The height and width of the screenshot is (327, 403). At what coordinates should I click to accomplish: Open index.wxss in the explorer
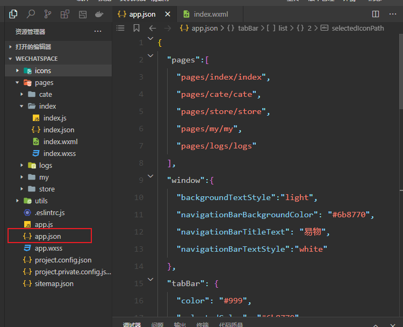point(59,153)
